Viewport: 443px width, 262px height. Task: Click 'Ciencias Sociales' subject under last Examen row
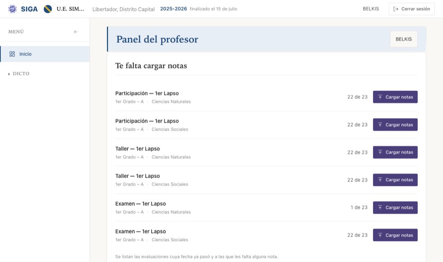170,240
